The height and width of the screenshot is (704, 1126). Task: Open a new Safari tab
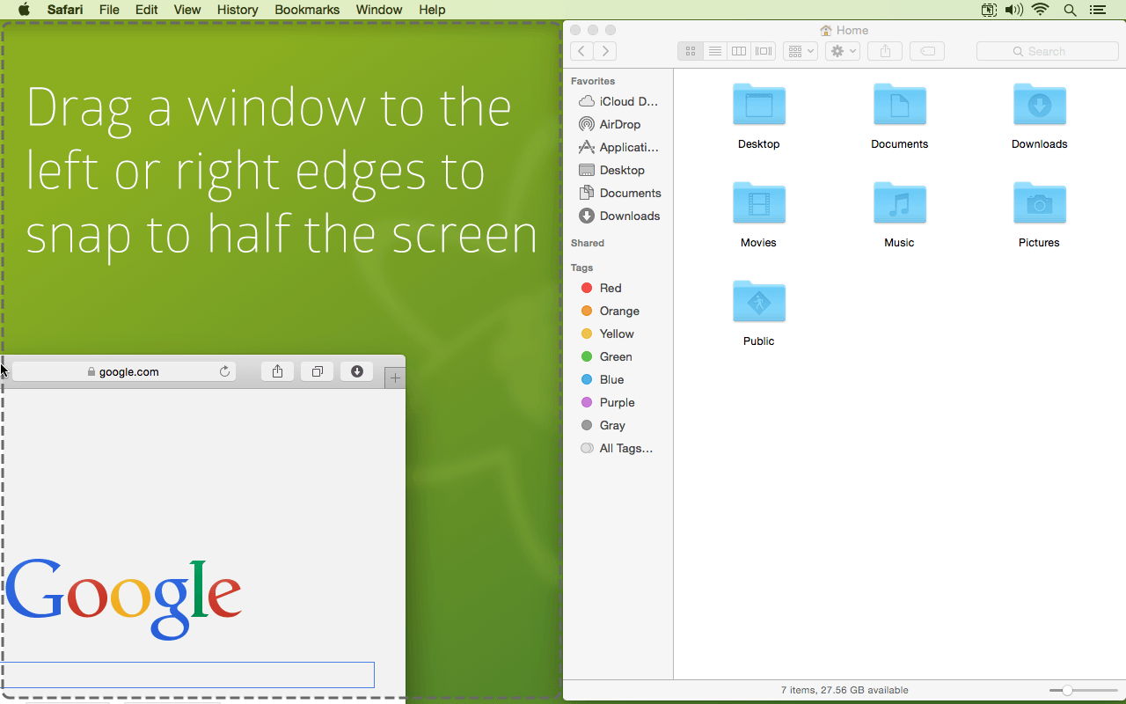[395, 378]
